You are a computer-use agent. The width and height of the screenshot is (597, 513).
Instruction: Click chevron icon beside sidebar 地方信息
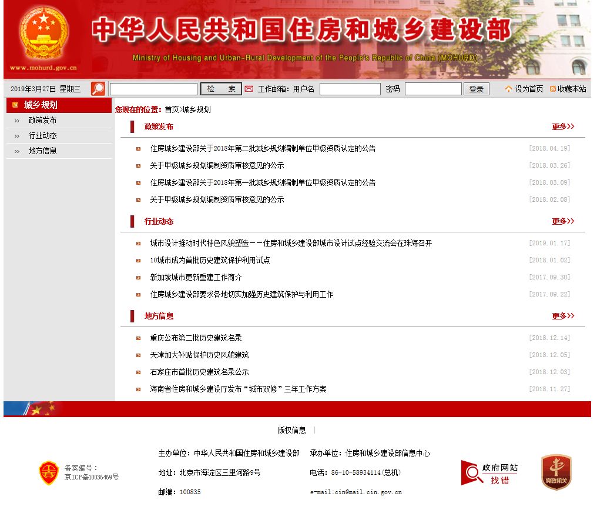[x=17, y=151]
